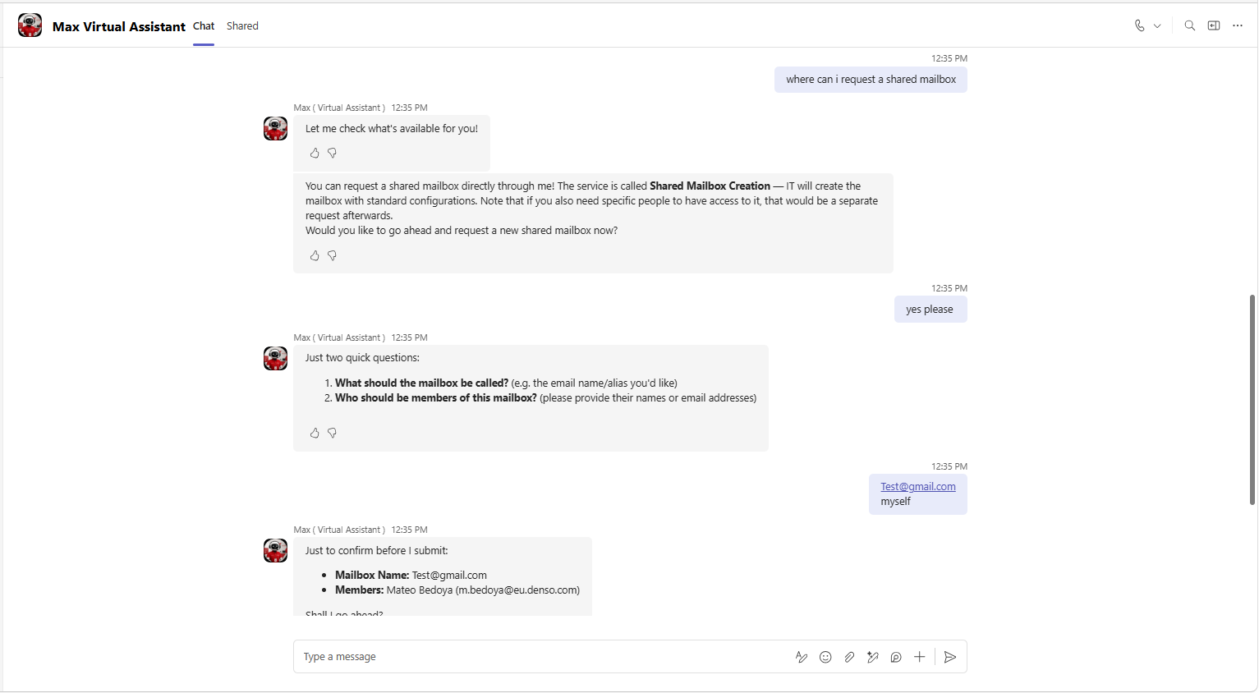Dislike the "Let me check what's available" message
Image resolution: width=1259 pixels, height=693 pixels.
[x=332, y=153]
